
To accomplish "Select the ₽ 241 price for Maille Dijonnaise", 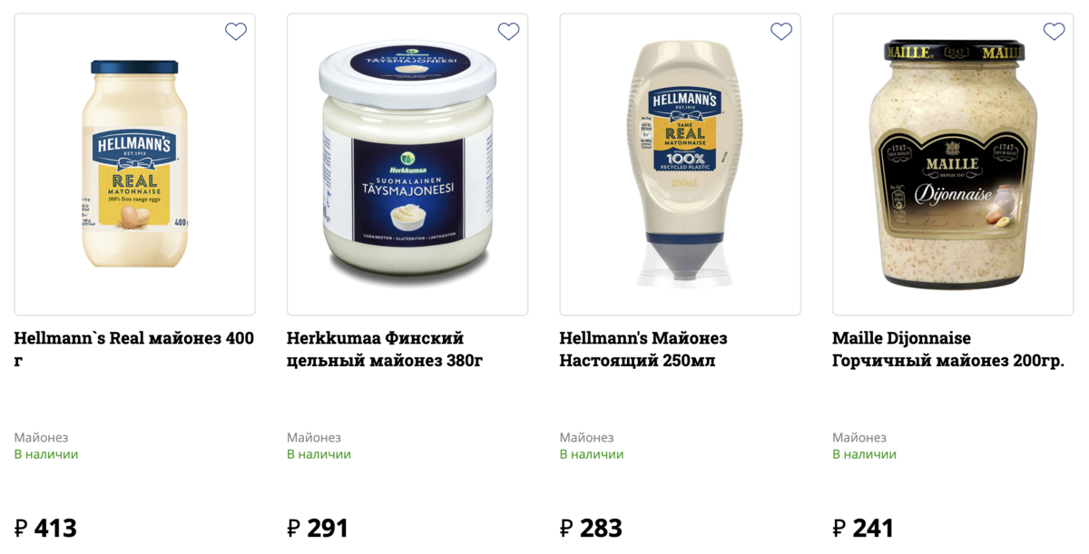I will [863, 528].
